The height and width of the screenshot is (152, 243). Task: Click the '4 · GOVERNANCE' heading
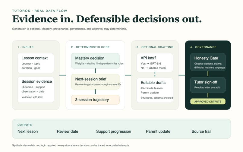pos(203,47)
